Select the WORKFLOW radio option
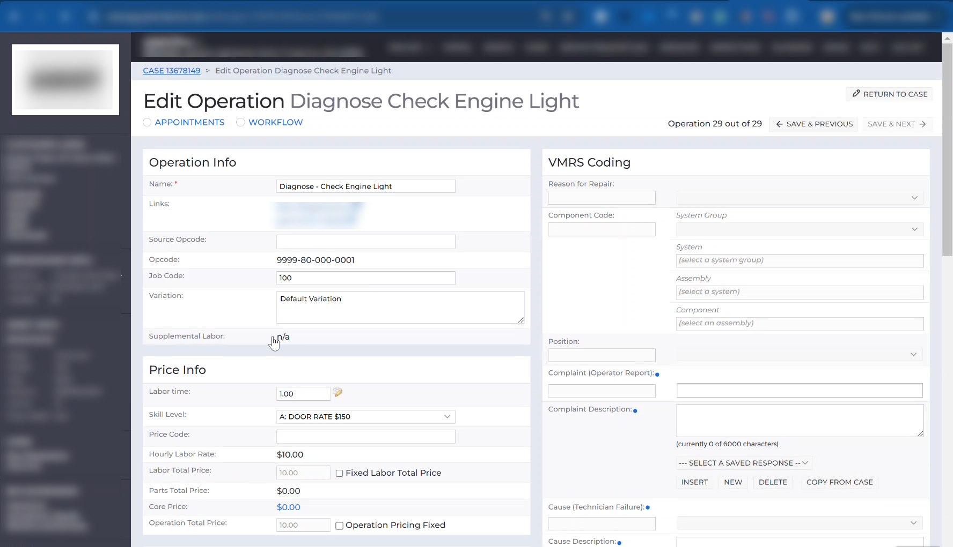This screenshot has height=547, width=953. [x=240, y=122]
